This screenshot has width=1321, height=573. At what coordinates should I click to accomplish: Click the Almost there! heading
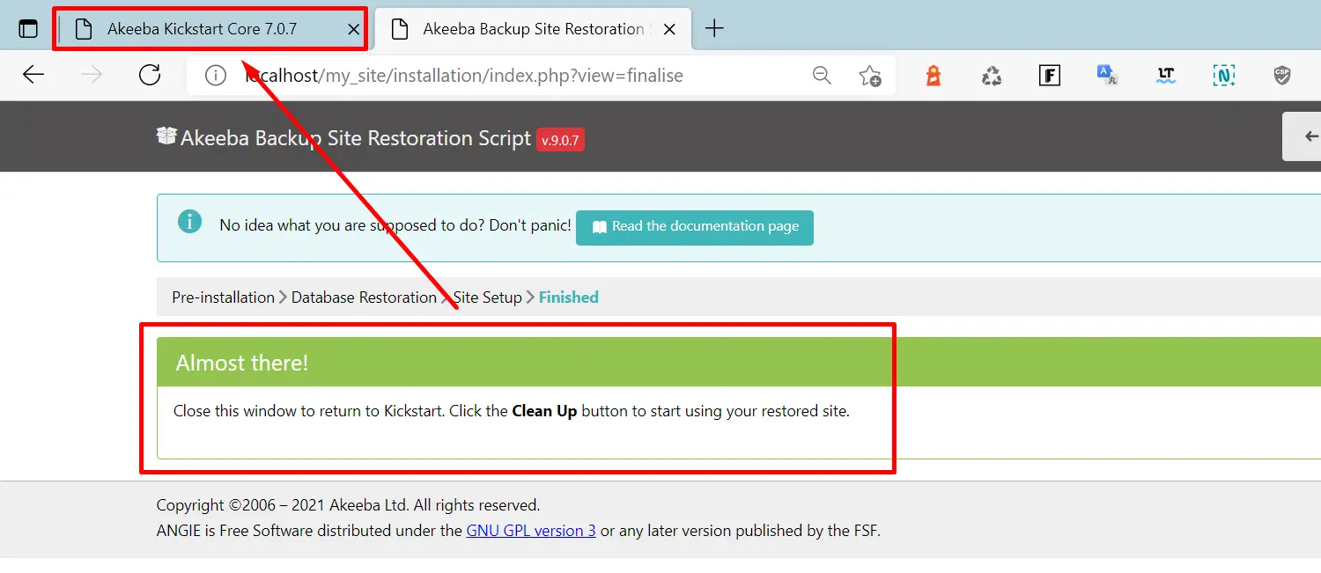(x=242, y=363)
